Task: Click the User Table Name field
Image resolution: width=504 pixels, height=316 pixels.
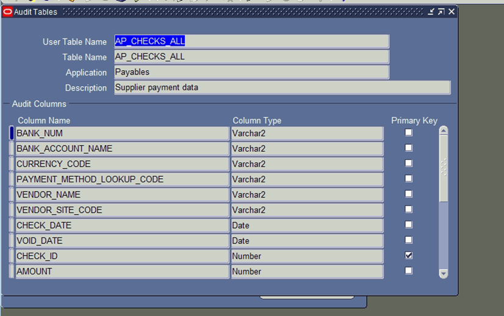Action: [251, 41]
